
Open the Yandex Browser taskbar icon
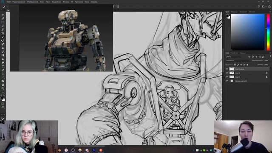click(66, 150)
